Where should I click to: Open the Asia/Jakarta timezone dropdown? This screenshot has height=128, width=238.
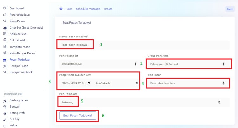coord(116,83)
